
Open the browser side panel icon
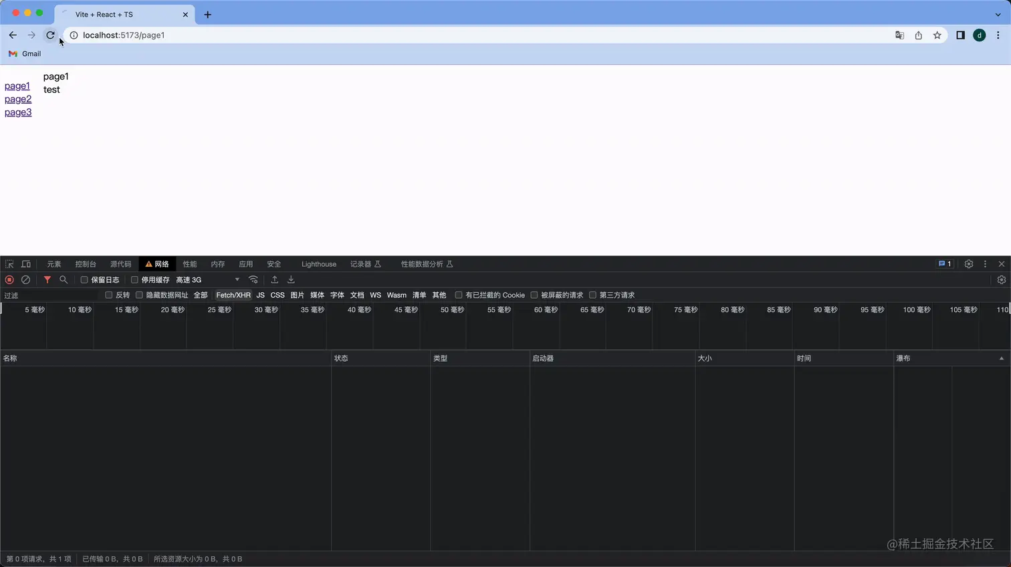tap(960, 35)
